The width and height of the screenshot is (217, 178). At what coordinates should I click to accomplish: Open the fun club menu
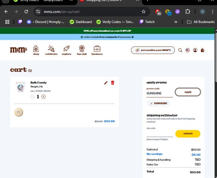82,50
